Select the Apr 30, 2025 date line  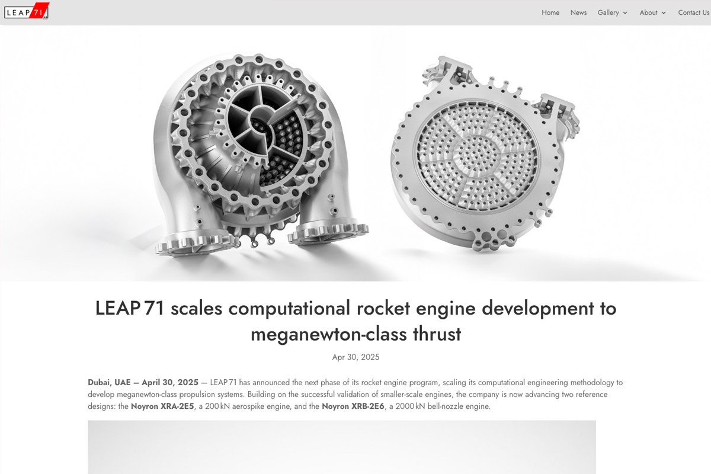point(355,357)
